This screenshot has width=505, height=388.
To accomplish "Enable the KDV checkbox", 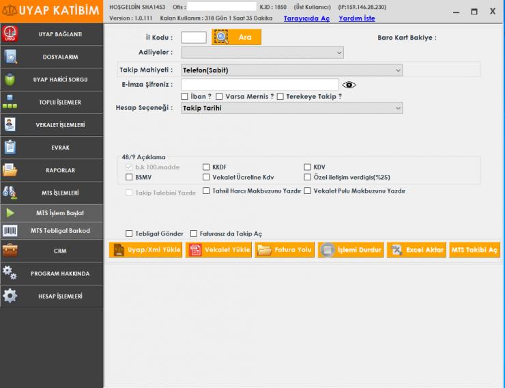I will point(307,167).
